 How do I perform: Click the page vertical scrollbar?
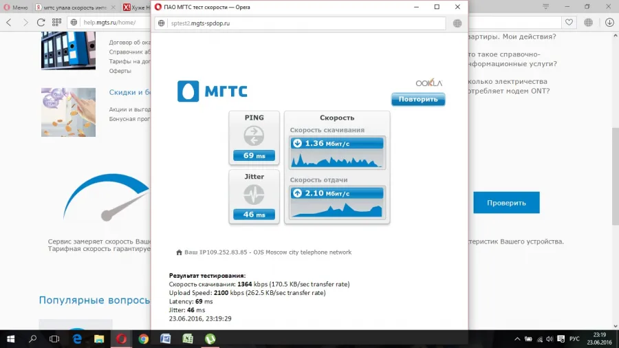click(x=616, y=176)
